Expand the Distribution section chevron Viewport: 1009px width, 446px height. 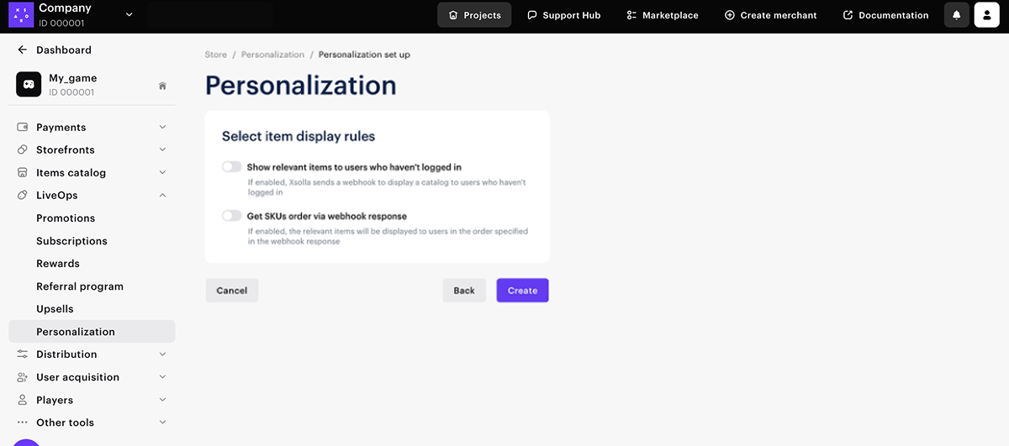click(162, 354)
